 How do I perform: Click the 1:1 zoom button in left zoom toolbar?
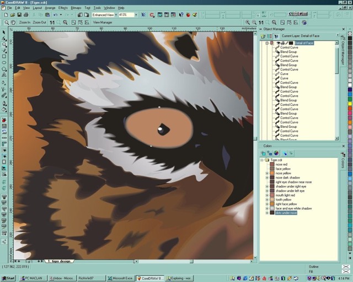tap(52, 23)
